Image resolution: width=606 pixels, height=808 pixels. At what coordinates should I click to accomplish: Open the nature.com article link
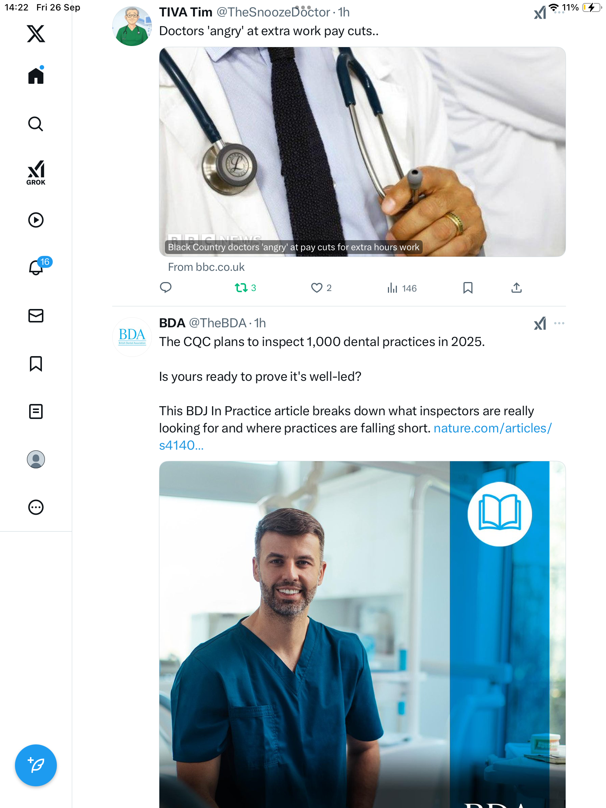coord(355,437)
